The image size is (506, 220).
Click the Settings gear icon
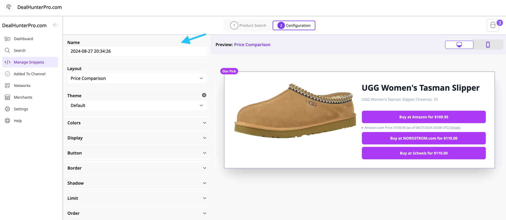point(8,109)
